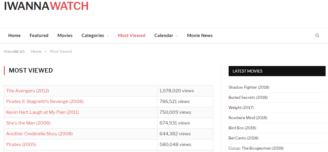This screenshot has width=328, height=152.
Task: Expand the Categories dropdown menu
Action: coord(95,36)
